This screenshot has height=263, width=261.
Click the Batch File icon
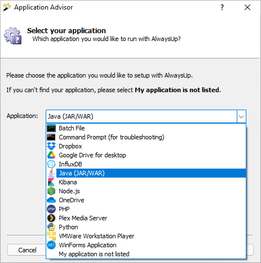(51, 128)
